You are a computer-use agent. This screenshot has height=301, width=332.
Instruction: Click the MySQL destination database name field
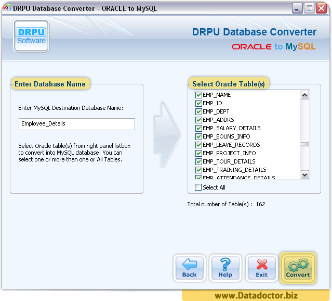77,124
